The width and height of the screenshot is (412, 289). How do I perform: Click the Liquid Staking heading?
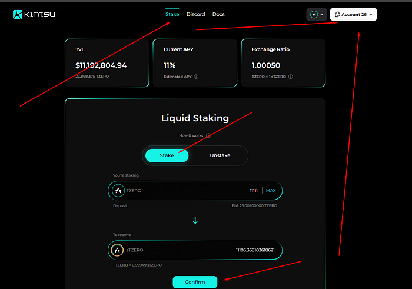coord(195,118)
